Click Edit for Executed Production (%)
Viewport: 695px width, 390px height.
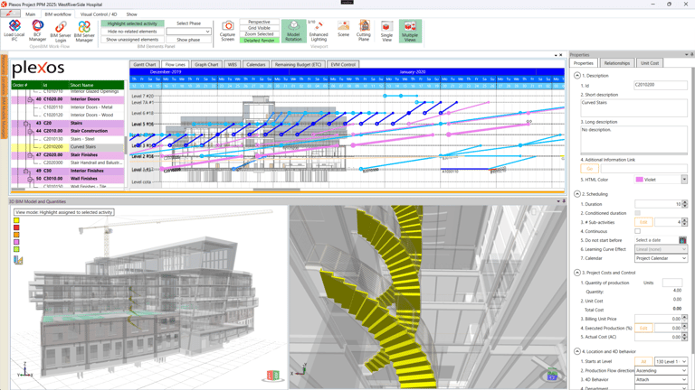click(x=643, y=328)
